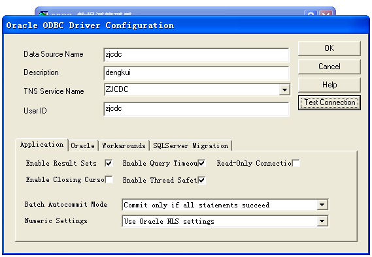The height and width of the screenshot is (257, 372).
Task: Switch to the Application tab
Action: coord(42,144)
